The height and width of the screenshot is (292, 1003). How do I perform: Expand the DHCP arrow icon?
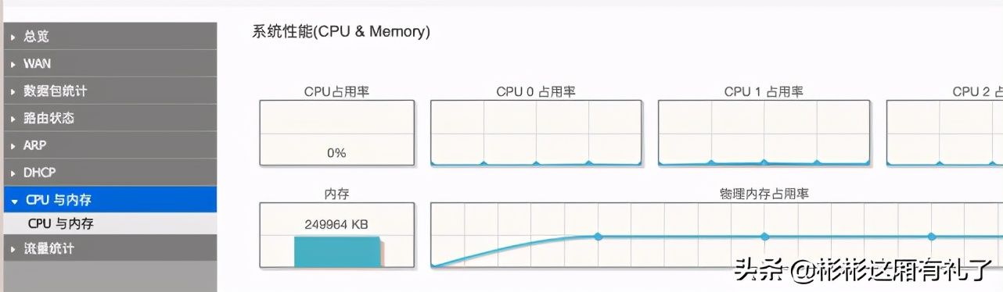[x=13, y=173]
